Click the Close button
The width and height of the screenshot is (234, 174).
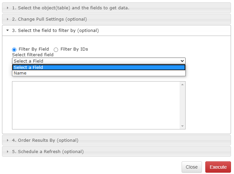pyautogui.click(x=192, y=167)
